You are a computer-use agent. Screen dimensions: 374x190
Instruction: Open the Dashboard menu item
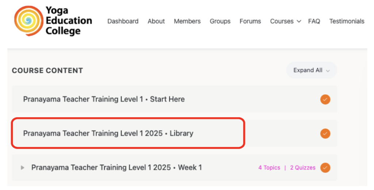coord(123,21)
